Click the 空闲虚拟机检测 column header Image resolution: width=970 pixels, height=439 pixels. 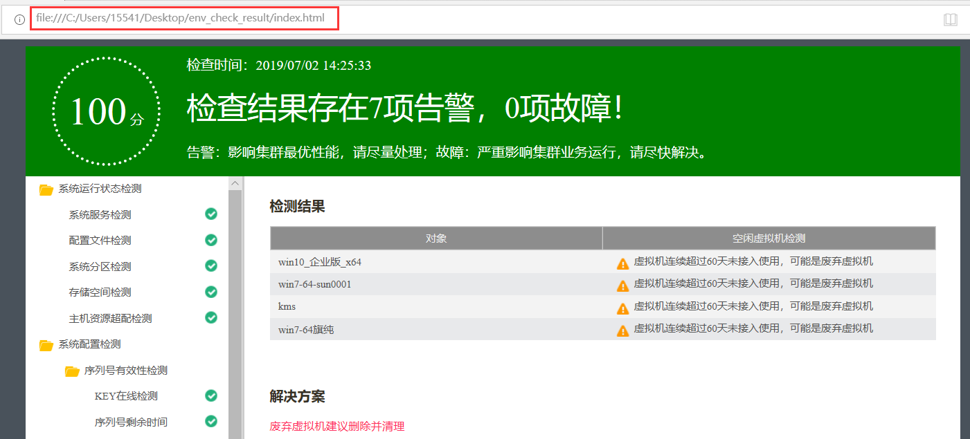[769, 239]
